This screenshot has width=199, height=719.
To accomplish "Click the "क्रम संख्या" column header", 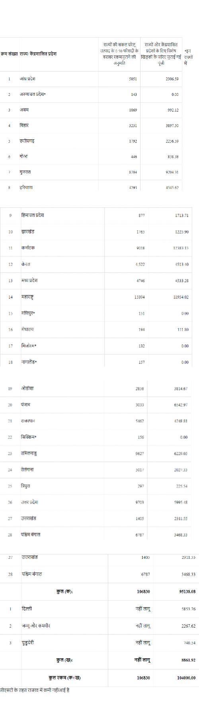I will point(9,54).
